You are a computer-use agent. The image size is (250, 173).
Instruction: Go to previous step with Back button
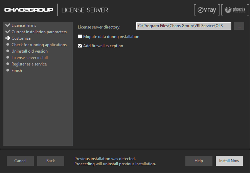(50, 161)
